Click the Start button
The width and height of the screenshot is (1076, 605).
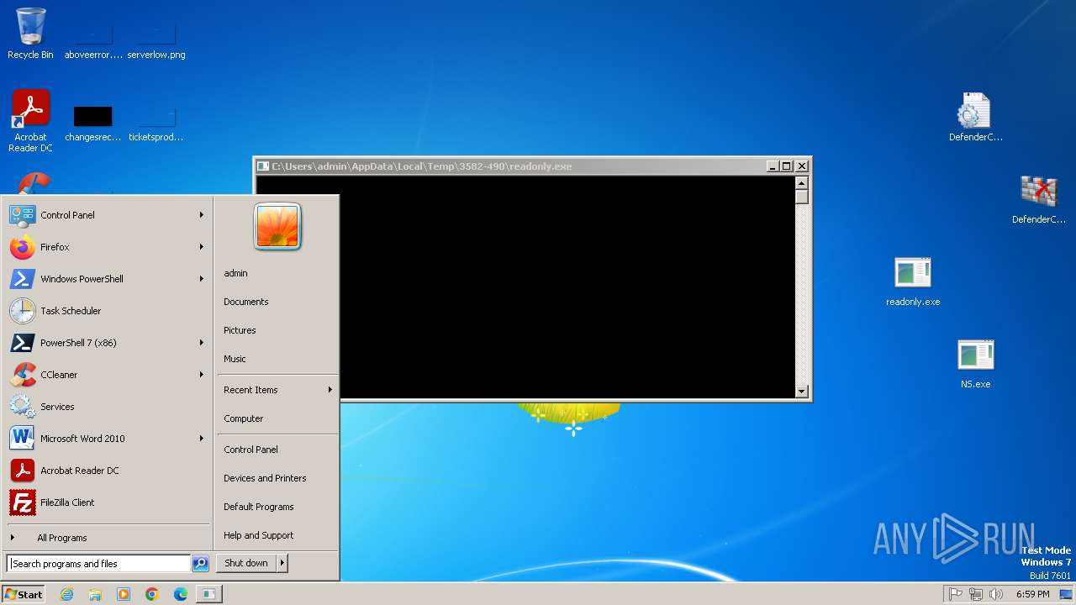(x=24, y=594)
